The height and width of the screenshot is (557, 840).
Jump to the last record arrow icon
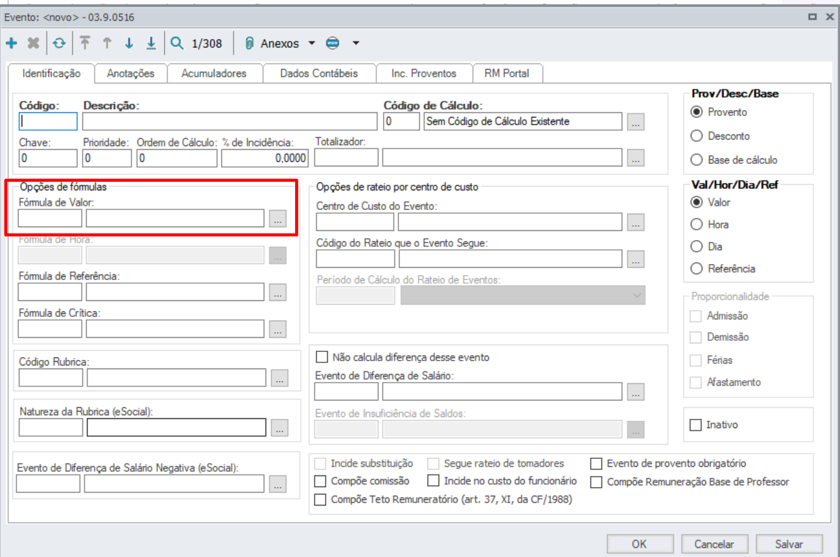click(151, 43)
